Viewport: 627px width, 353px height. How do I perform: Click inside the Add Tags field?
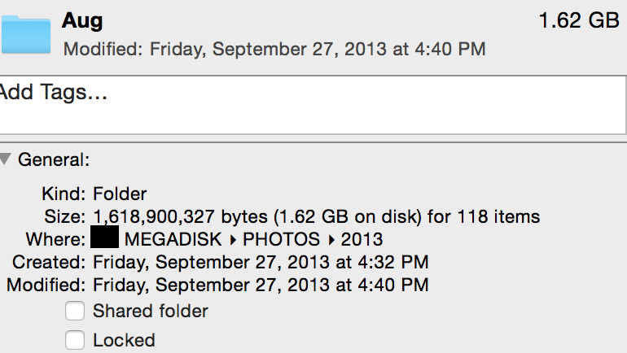click(x=313, y=105)
